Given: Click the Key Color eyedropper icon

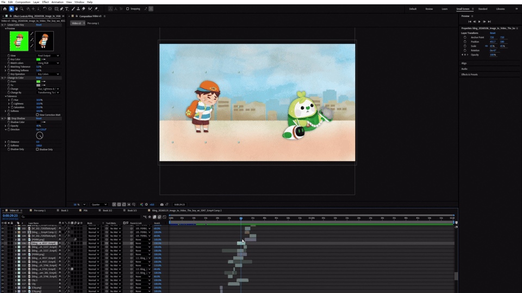Looking at the screenshot, I should click(43, 60).
